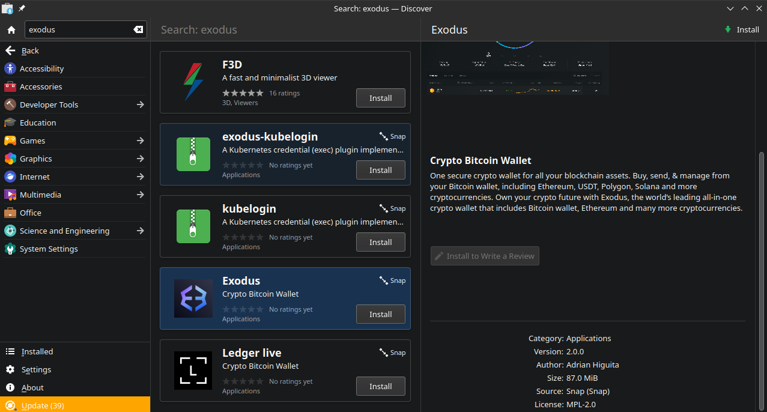Click Snap source badge on kubelogin
This screenshot has width=767, height=412.
[392, 208]
